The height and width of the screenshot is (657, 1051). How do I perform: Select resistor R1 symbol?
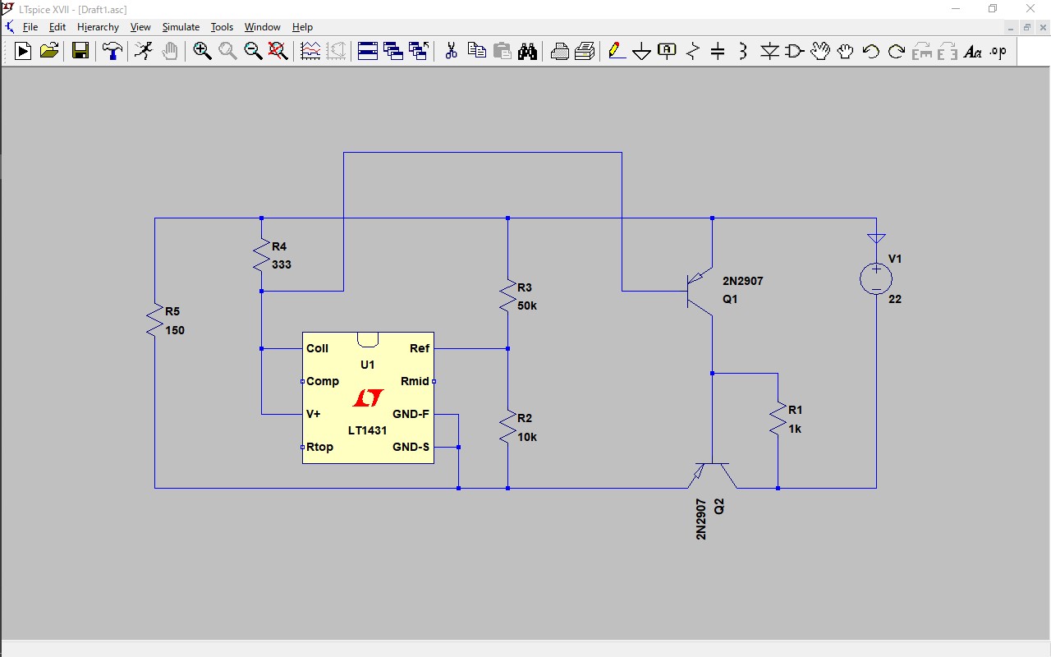coord(778,419)
